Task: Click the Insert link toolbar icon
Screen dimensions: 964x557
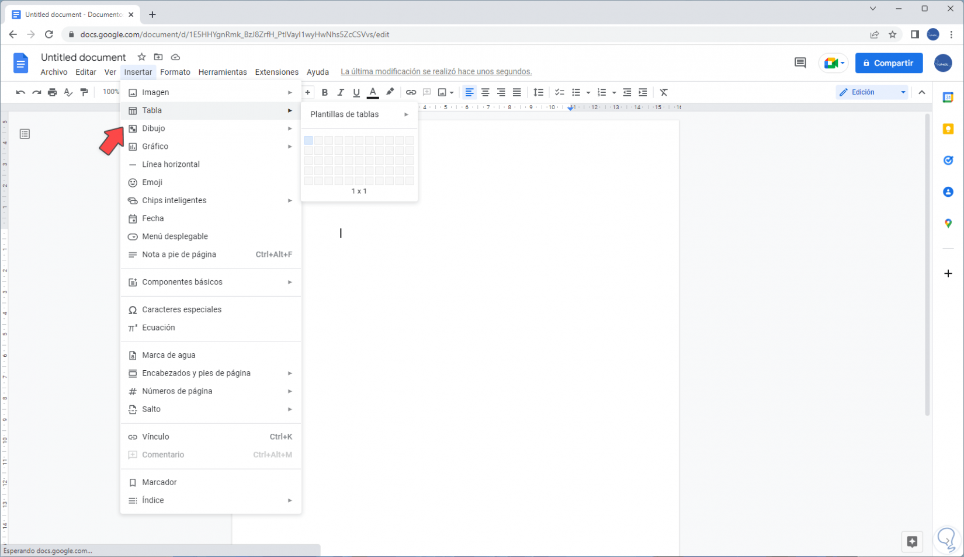Action: coord(411,92)
